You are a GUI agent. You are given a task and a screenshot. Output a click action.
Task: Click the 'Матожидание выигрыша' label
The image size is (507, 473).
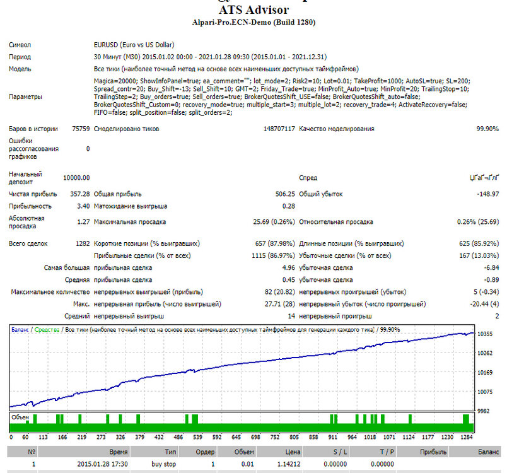131,206
